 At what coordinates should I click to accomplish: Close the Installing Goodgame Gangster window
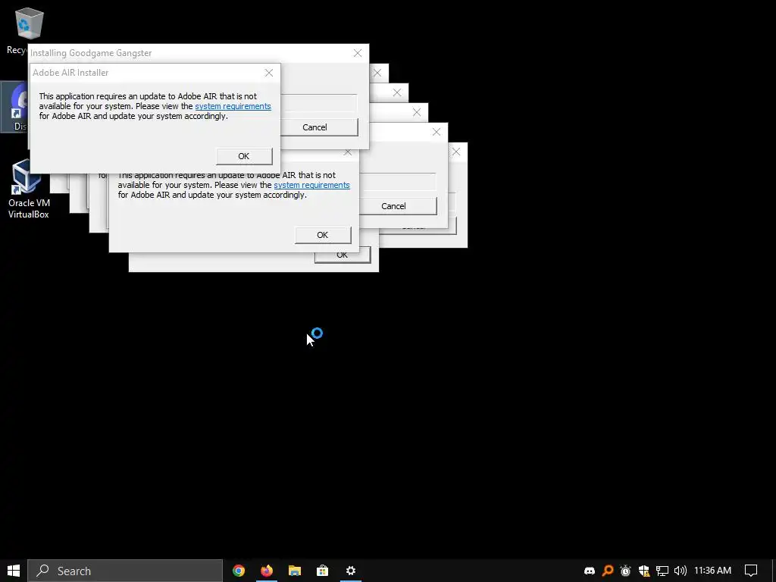pyautogui.click(x=358, y=53)
